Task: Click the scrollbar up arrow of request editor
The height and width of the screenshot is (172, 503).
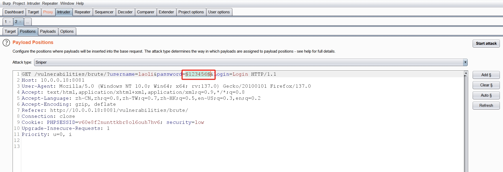Action: pos(466,73)
